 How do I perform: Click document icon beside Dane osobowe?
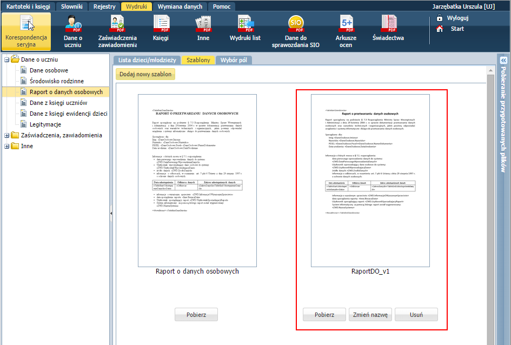pos(23,70)
